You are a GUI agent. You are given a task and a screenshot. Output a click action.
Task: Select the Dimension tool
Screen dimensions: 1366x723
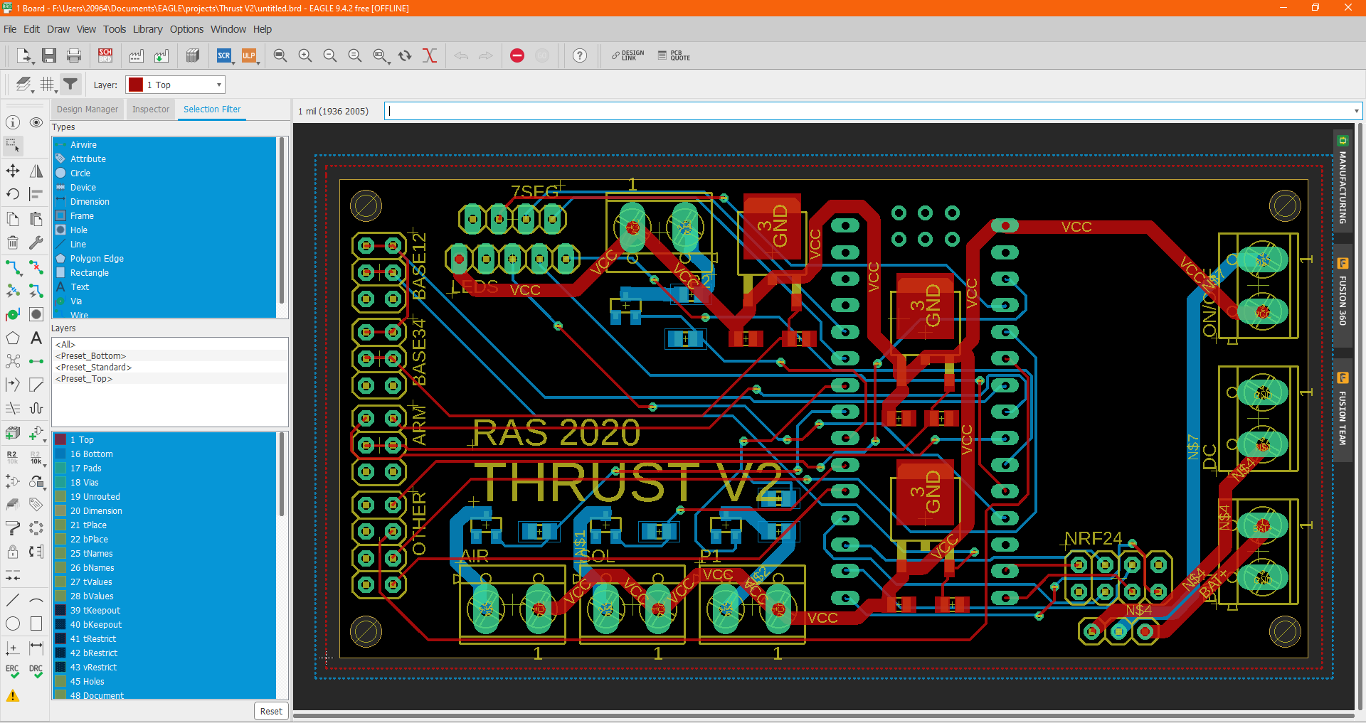(x=36, y=648)
